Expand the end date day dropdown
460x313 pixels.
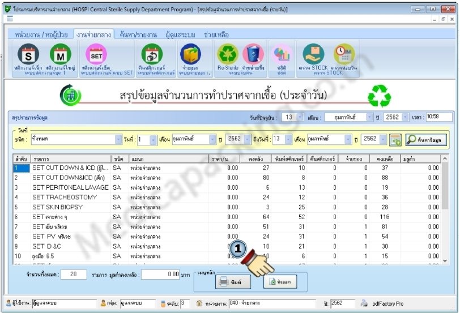pos(289,139)
